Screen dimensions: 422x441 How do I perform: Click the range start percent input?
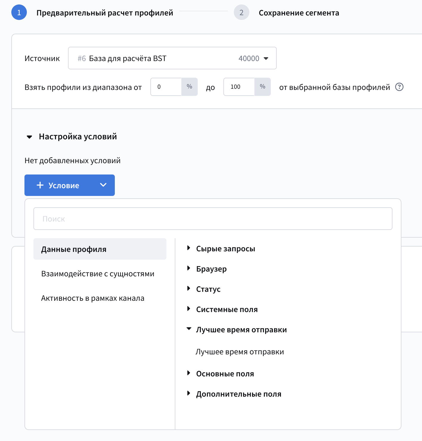pyautogui.click(x=166, y=87)
